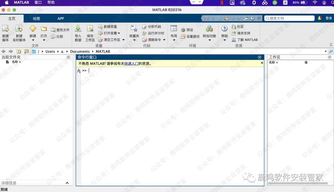Click the Import Data (导入数据) icon
Image resolution: width=334 pixels, height=192 pixels.
coord(78,29)
